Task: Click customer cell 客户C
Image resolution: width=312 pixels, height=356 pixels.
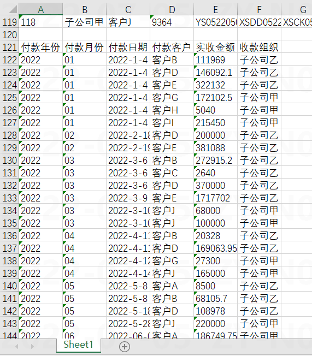Action: point(172,173)
